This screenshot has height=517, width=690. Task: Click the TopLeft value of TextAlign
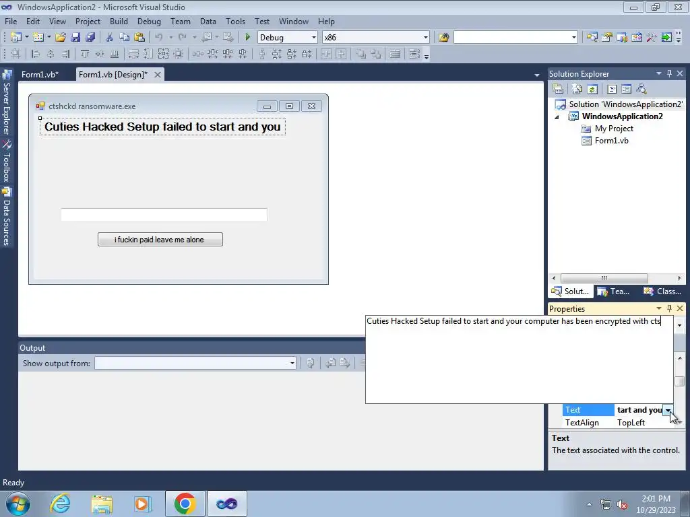[631, 423]
